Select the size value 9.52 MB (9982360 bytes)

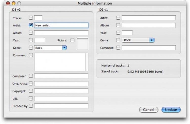coord(145,72)
